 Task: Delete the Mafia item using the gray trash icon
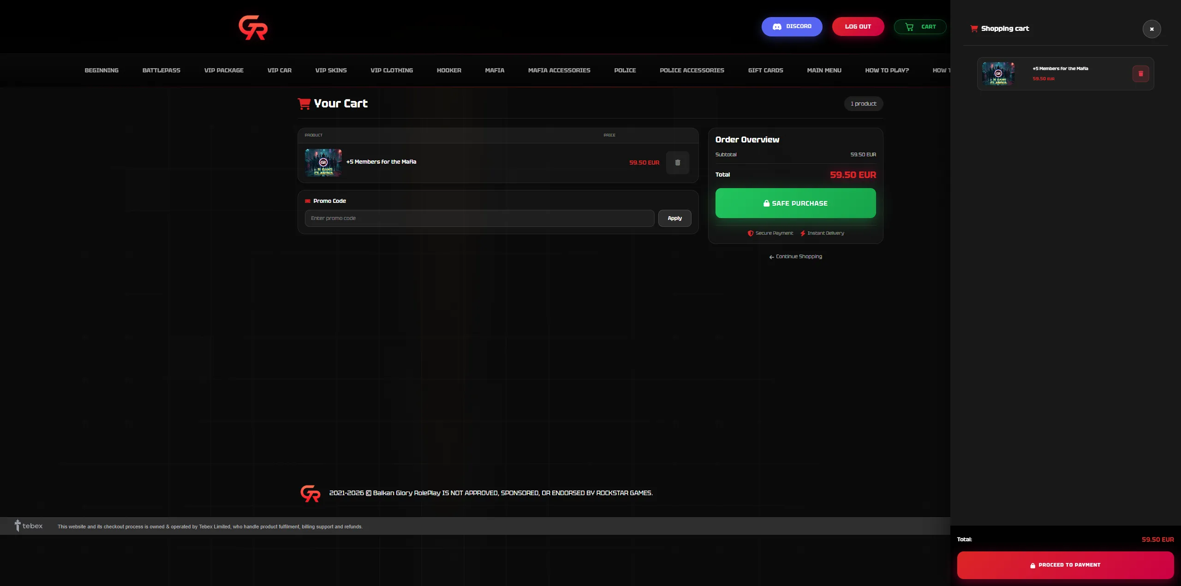pos(677,163)
